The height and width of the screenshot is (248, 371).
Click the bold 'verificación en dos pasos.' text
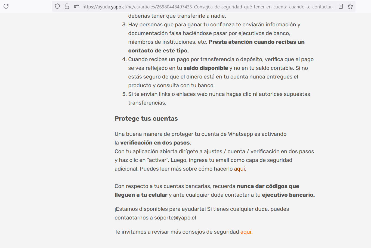pos(156,143)
